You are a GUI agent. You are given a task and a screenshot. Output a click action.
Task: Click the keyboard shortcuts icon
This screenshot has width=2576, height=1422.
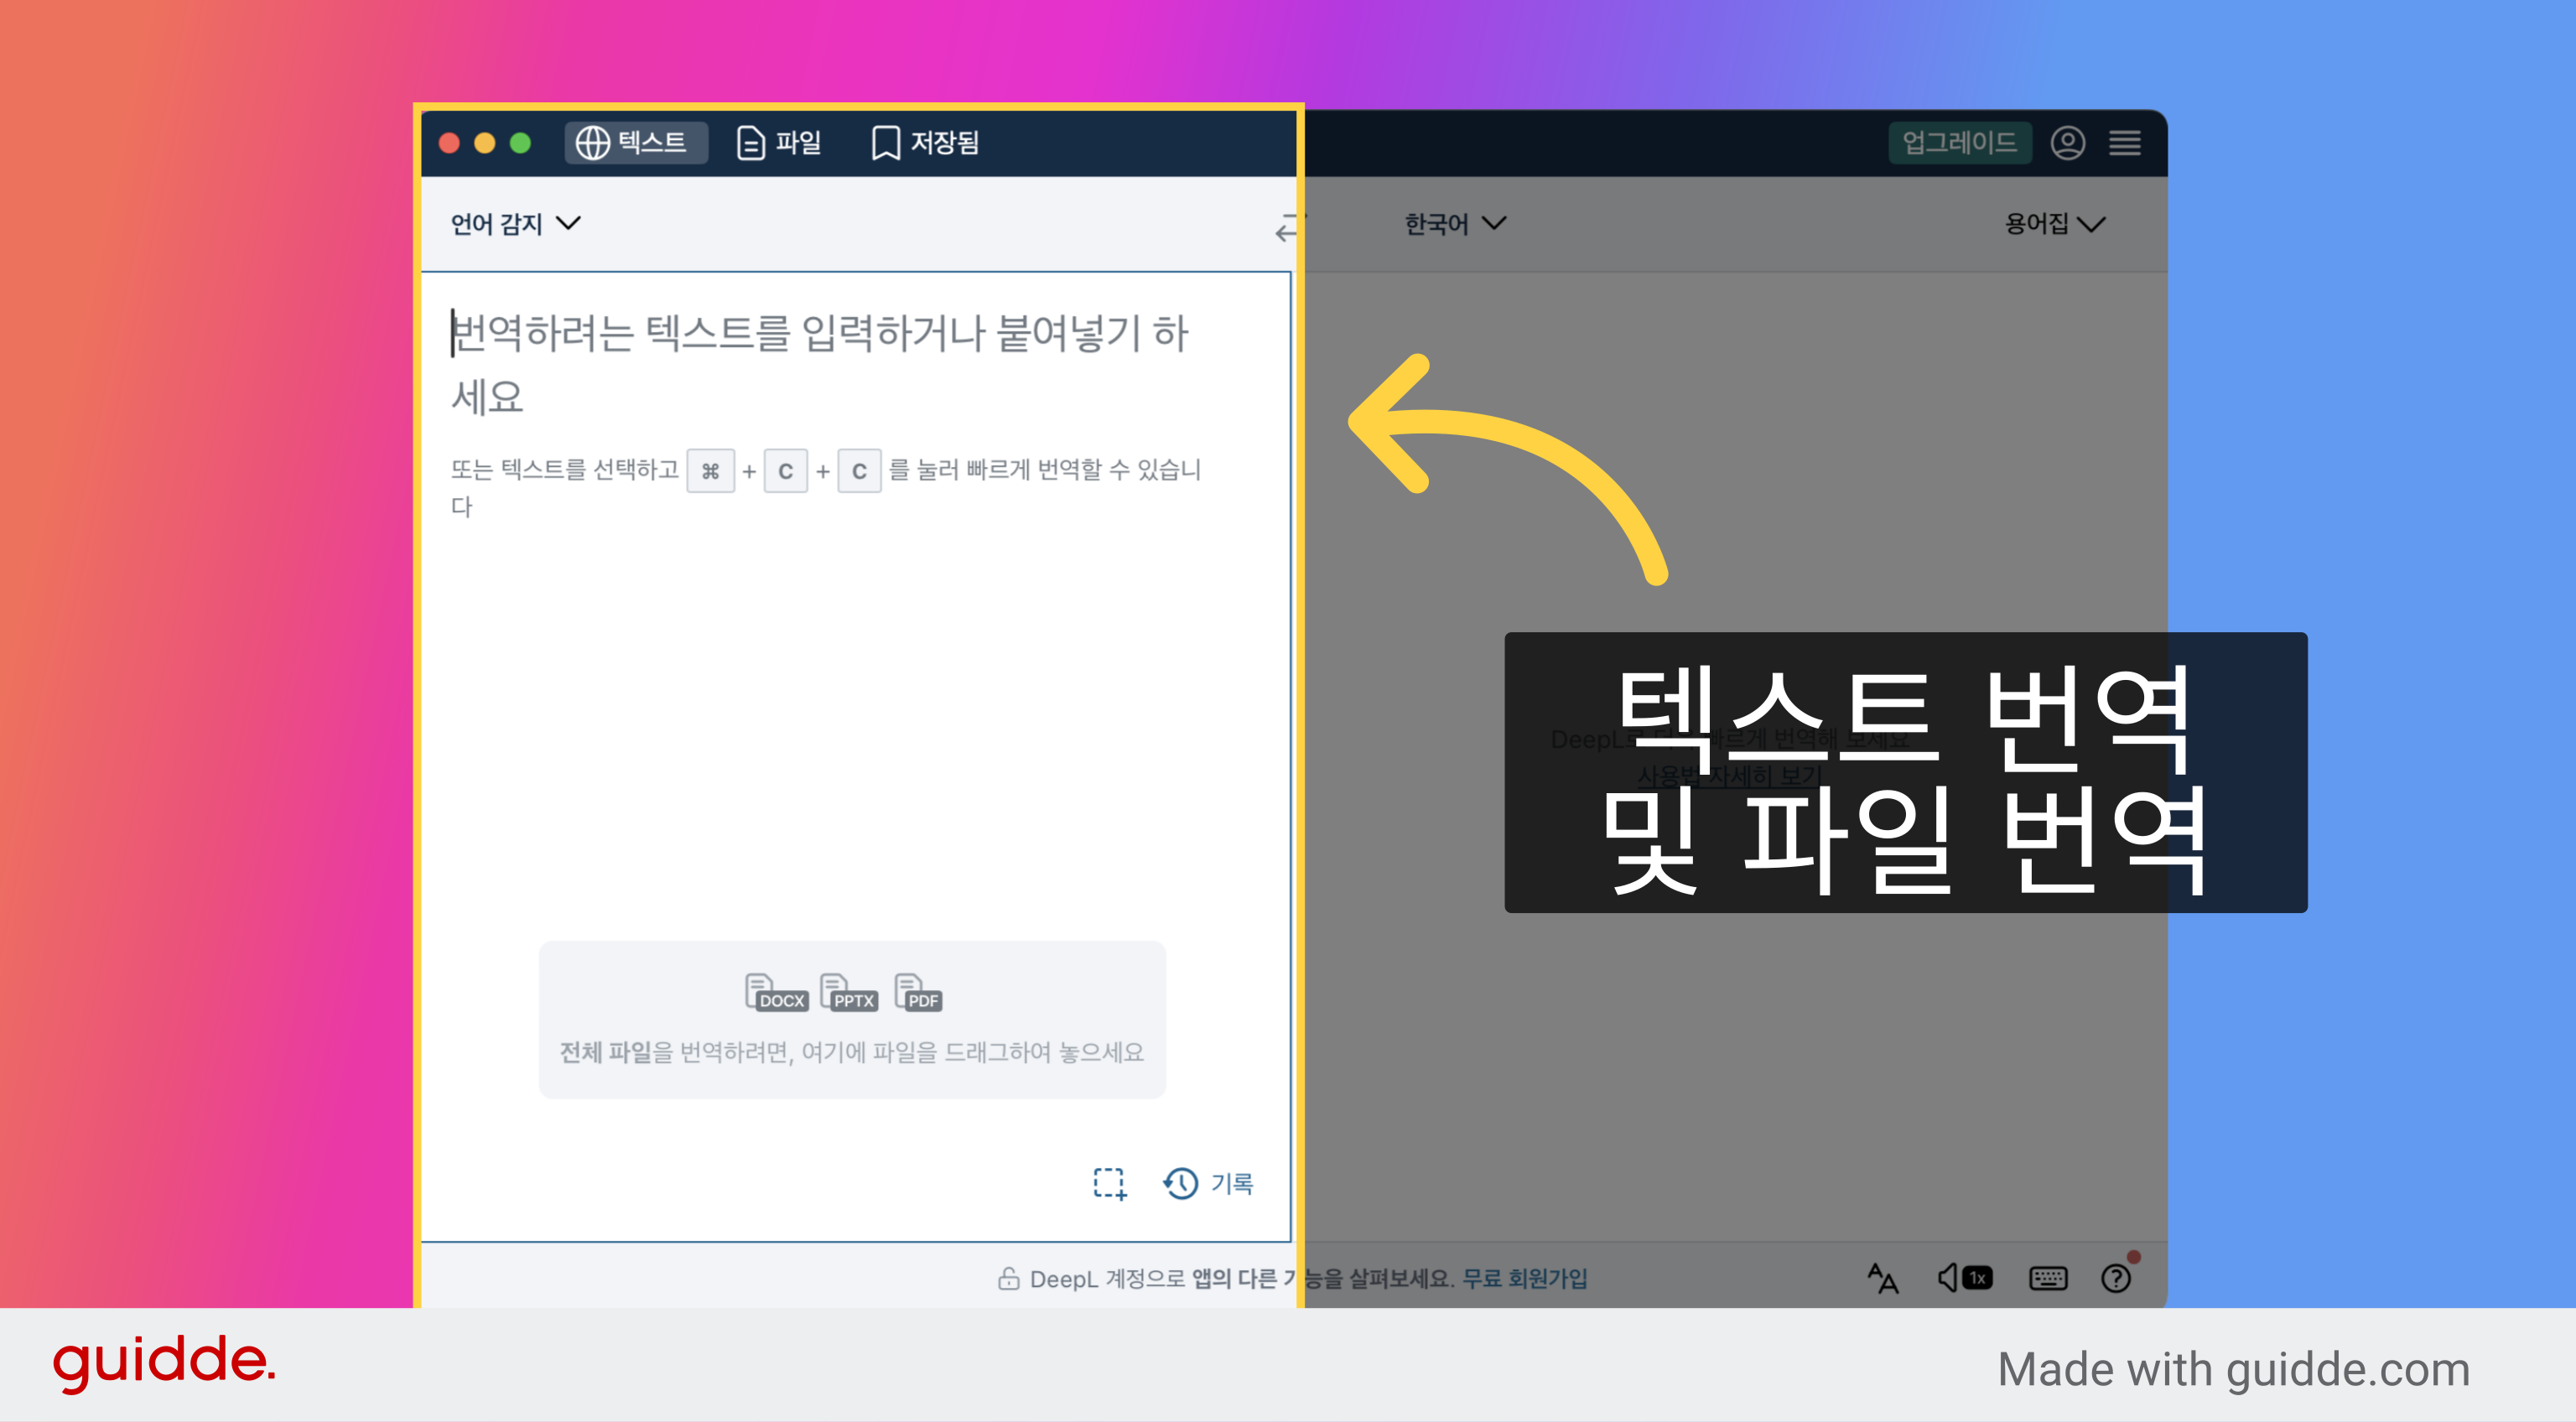coord(2048,1278)
